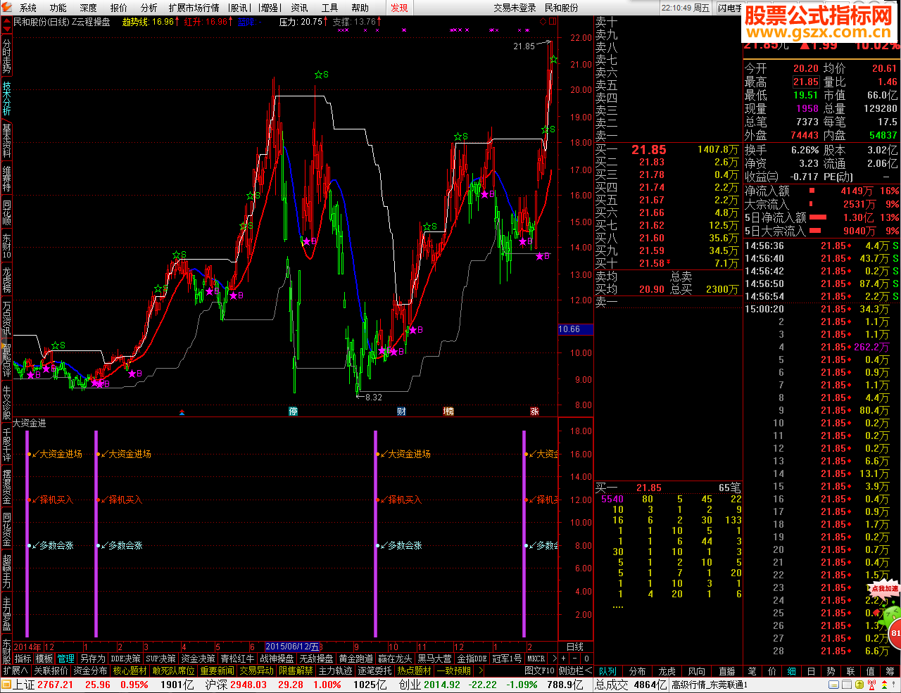Toggle the 笔 view button

coord(752,671)
